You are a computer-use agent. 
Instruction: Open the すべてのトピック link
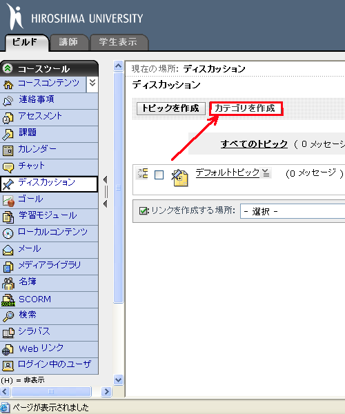[254, 144]
